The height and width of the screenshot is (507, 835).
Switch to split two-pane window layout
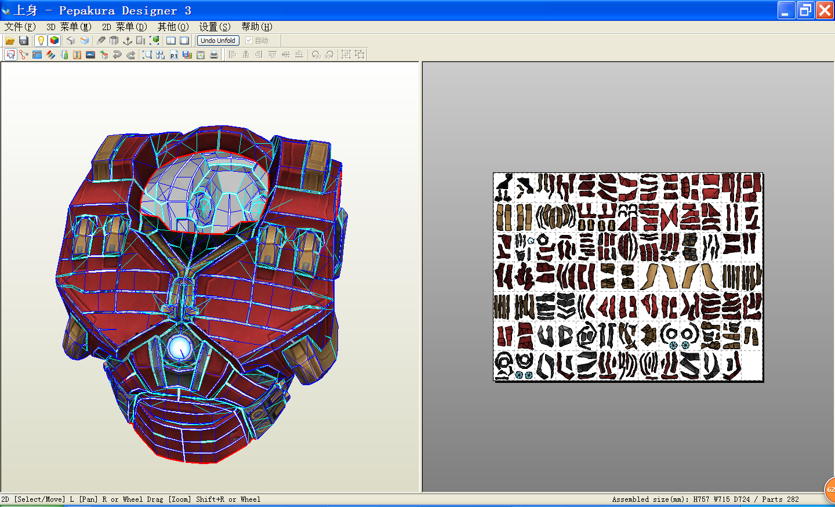click(171, 41)
